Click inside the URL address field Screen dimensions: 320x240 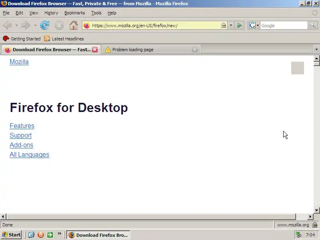155,26
